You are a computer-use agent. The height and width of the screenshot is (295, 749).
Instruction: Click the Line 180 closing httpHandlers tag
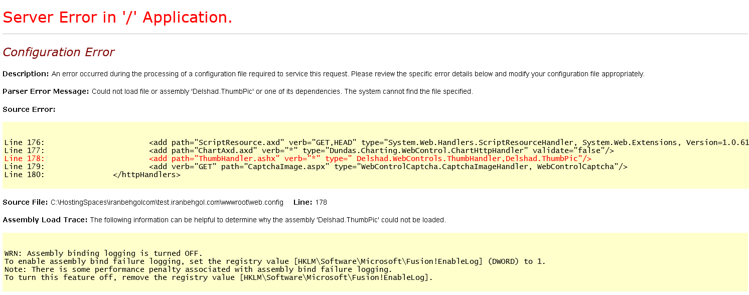tap(92, 175)
